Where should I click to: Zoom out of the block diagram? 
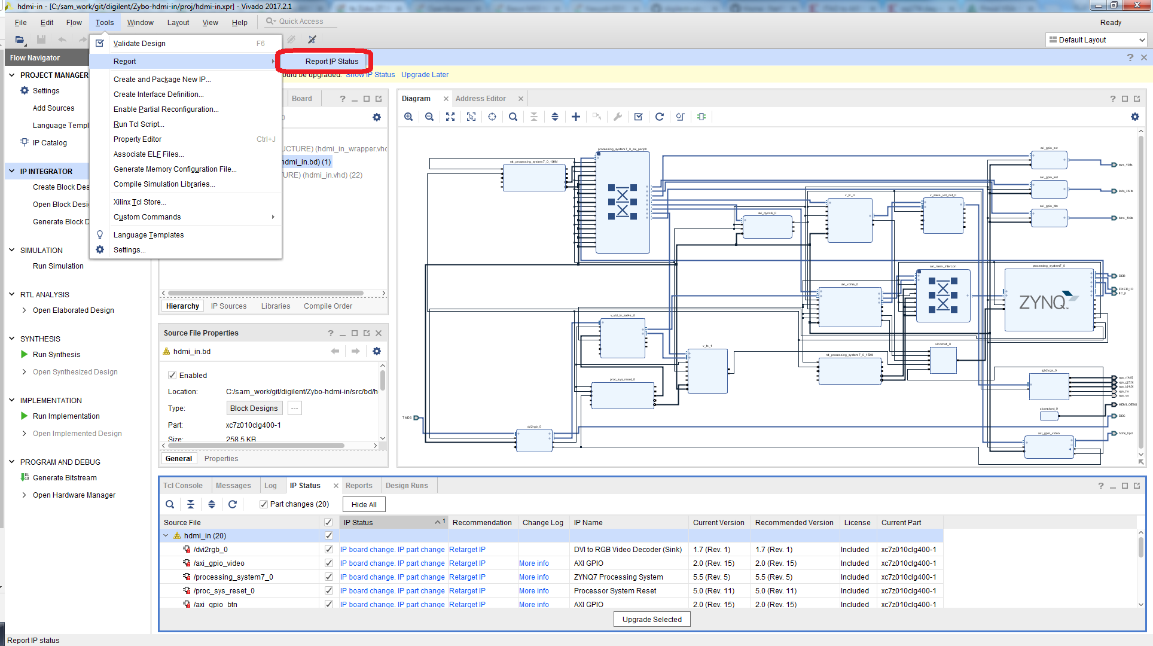[x=429, y=117]
